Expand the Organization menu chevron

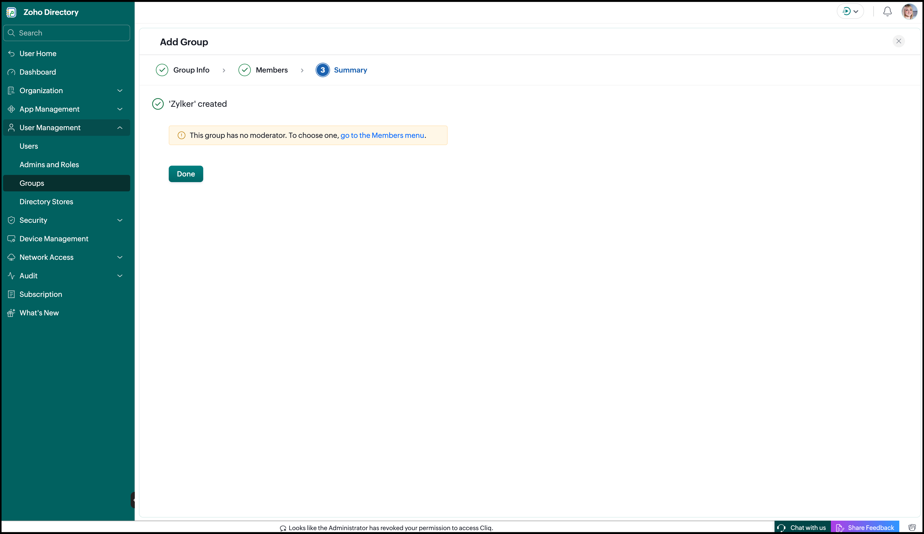click(120, 91)
